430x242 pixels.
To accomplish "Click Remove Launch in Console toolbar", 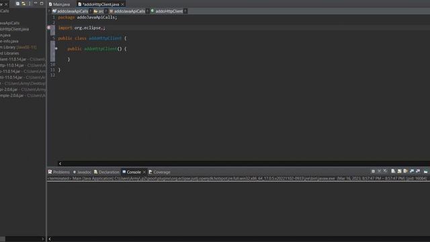I will coord(379,171).
